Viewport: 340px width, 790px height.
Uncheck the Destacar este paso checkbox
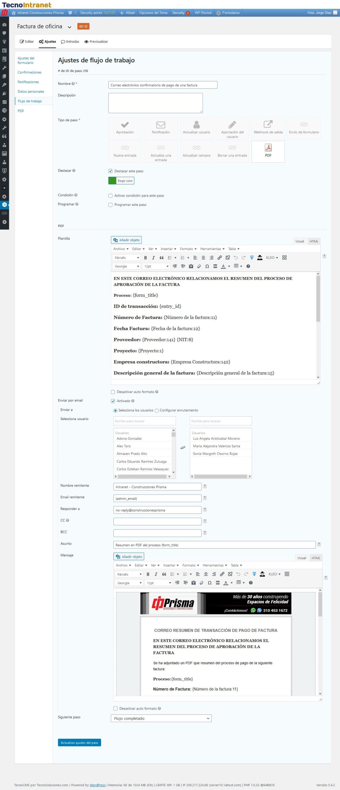point(110,171)
